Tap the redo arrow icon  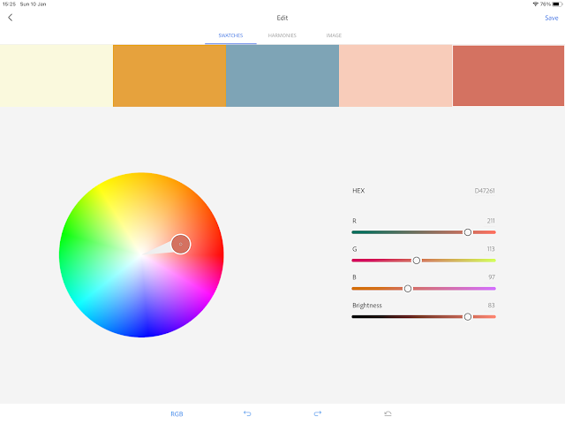[318, 413]
